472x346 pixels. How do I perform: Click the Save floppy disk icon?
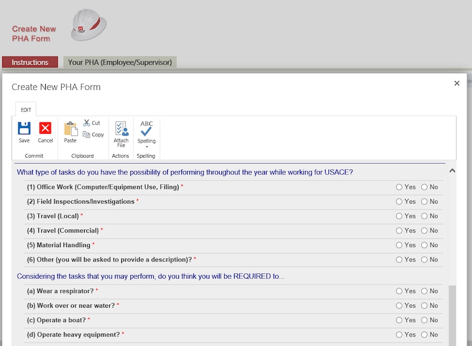(x=24, y=128)
